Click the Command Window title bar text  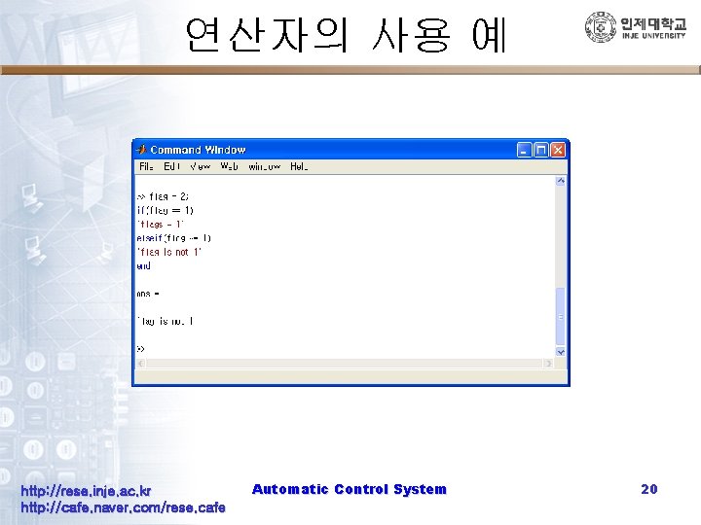pyautogui.click(x=198, y=150)
